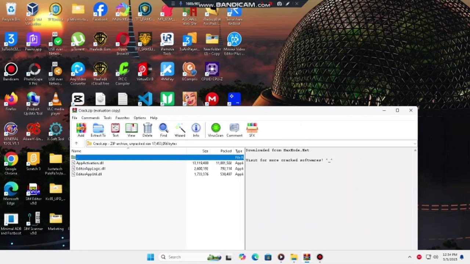Open Opera Browser desktop shortcut
This screenshot has height=264, width=470.
[123, 44]
